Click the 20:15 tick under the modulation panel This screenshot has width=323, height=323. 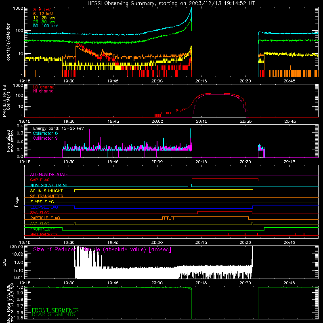coord(201,162)
